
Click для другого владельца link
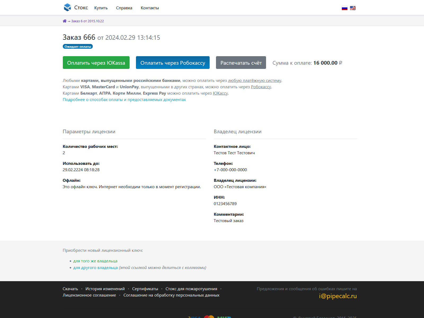pyautogui.click(x=95, y=268)
